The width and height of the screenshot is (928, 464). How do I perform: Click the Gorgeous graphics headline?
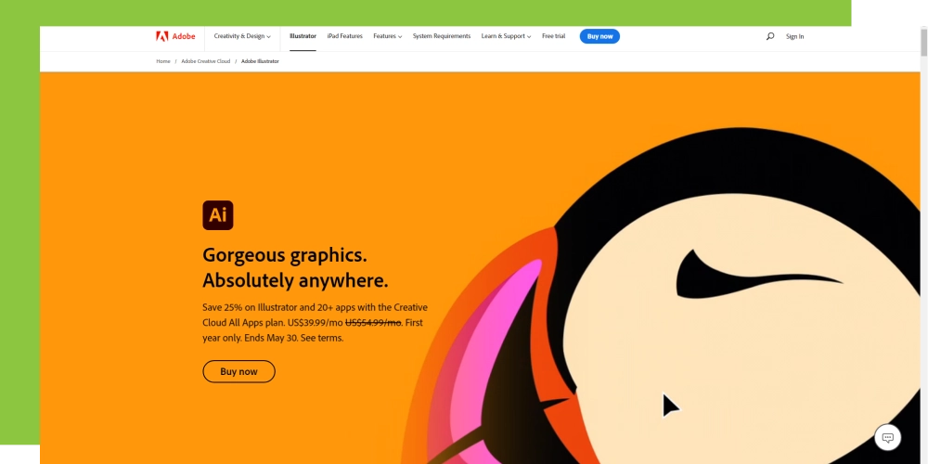(295, 267)
